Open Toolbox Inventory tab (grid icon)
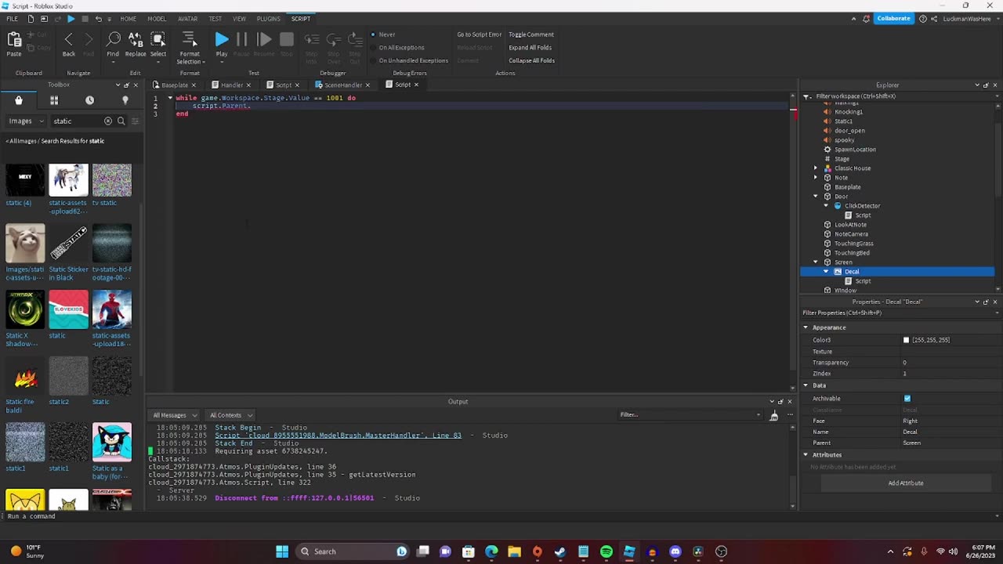Viewport: 1003px width, 564px height. (x=54, y=100)
